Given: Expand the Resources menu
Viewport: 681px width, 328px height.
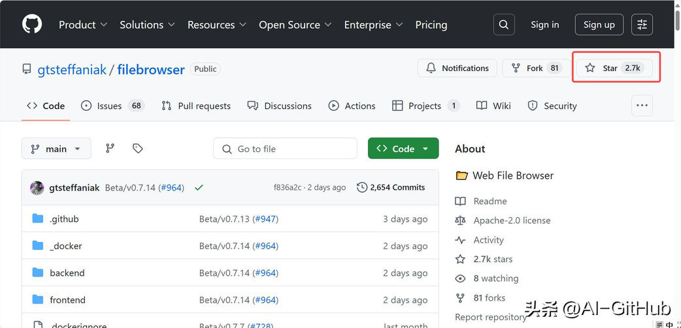Looking at the screenshot, I should [x=217, y=25].
